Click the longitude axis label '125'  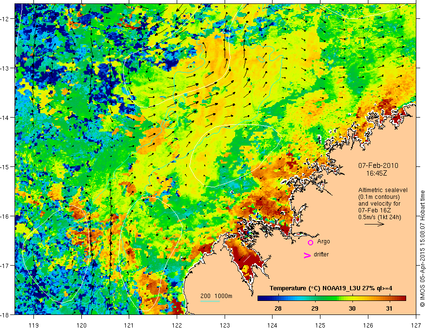[320, 325]
